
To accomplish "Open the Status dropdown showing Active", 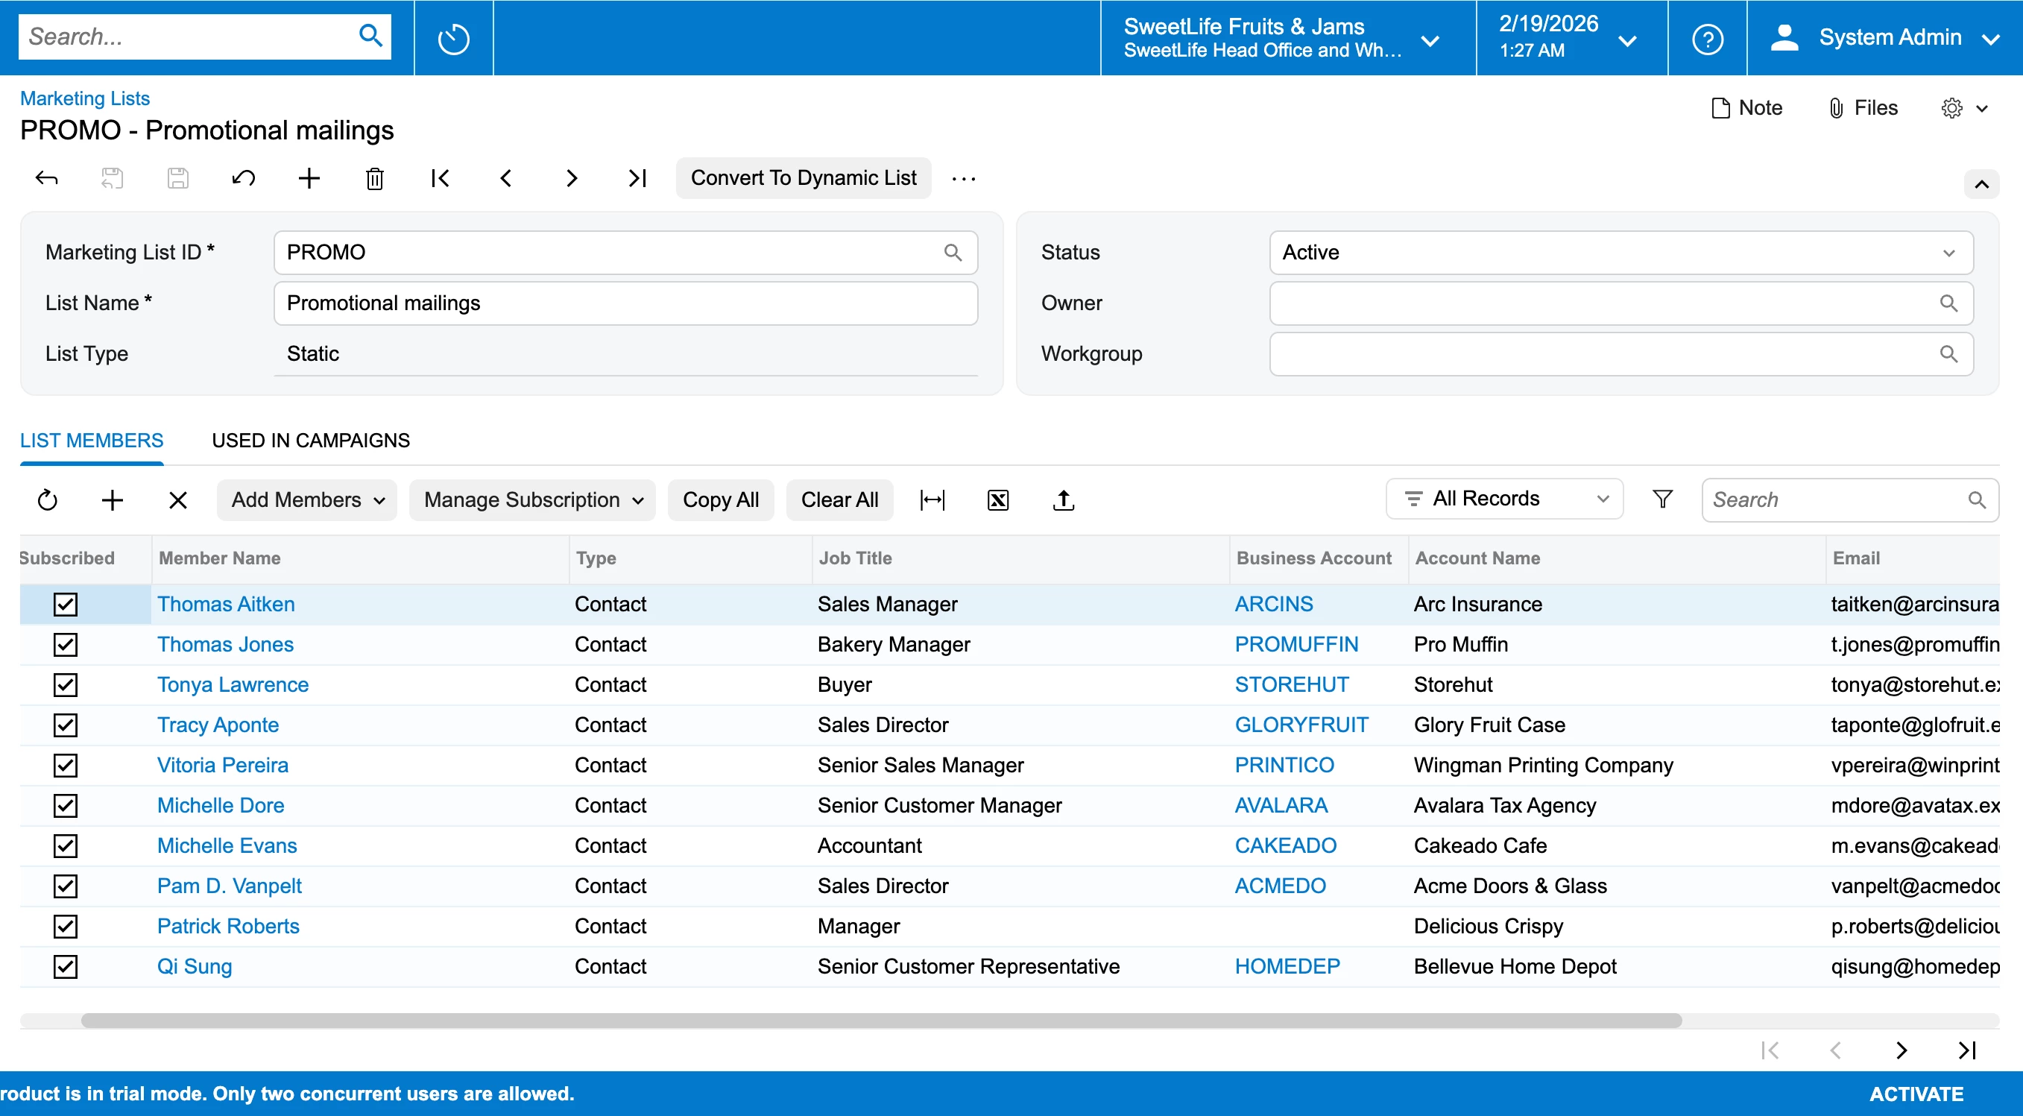I will pos(1620,252).
